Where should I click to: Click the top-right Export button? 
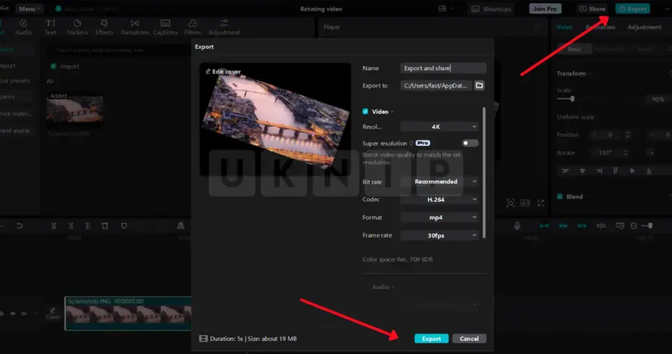pos(633,9)
